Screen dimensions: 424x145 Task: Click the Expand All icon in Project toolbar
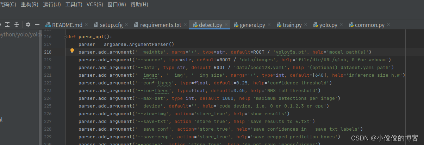[x=7, y=25]
